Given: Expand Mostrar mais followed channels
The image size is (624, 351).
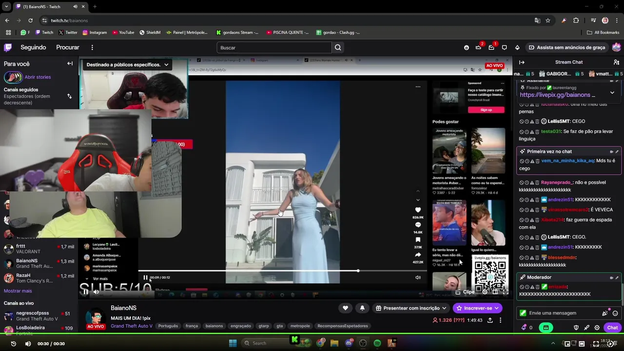Looking at the screenshot, I should coord(18,291).
